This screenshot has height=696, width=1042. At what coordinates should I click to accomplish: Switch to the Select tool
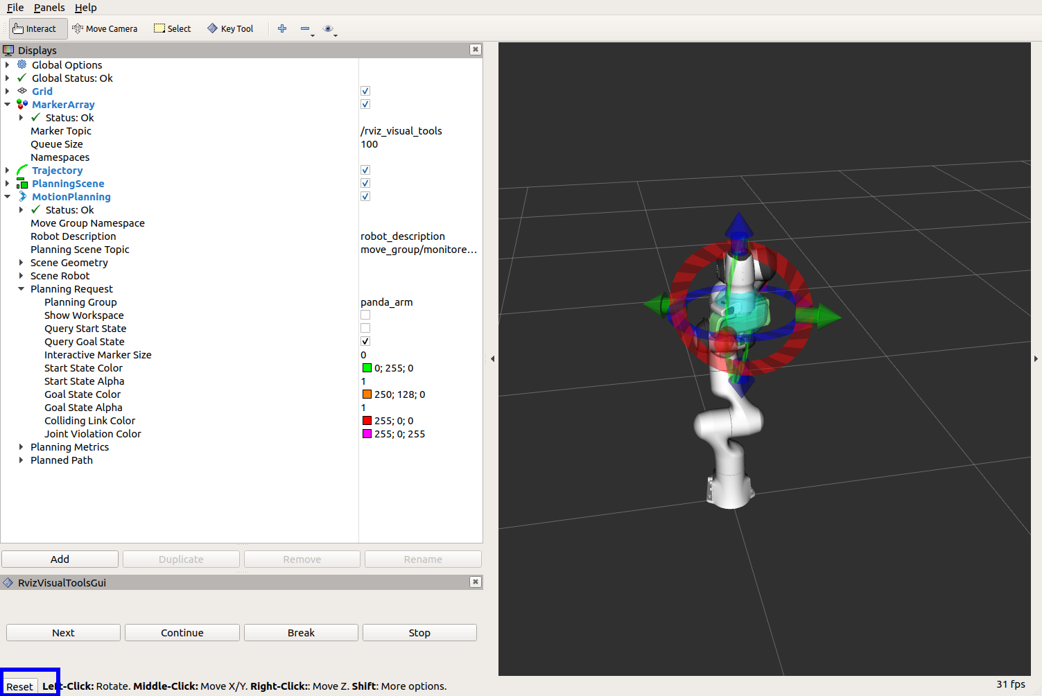coord(171,28)
